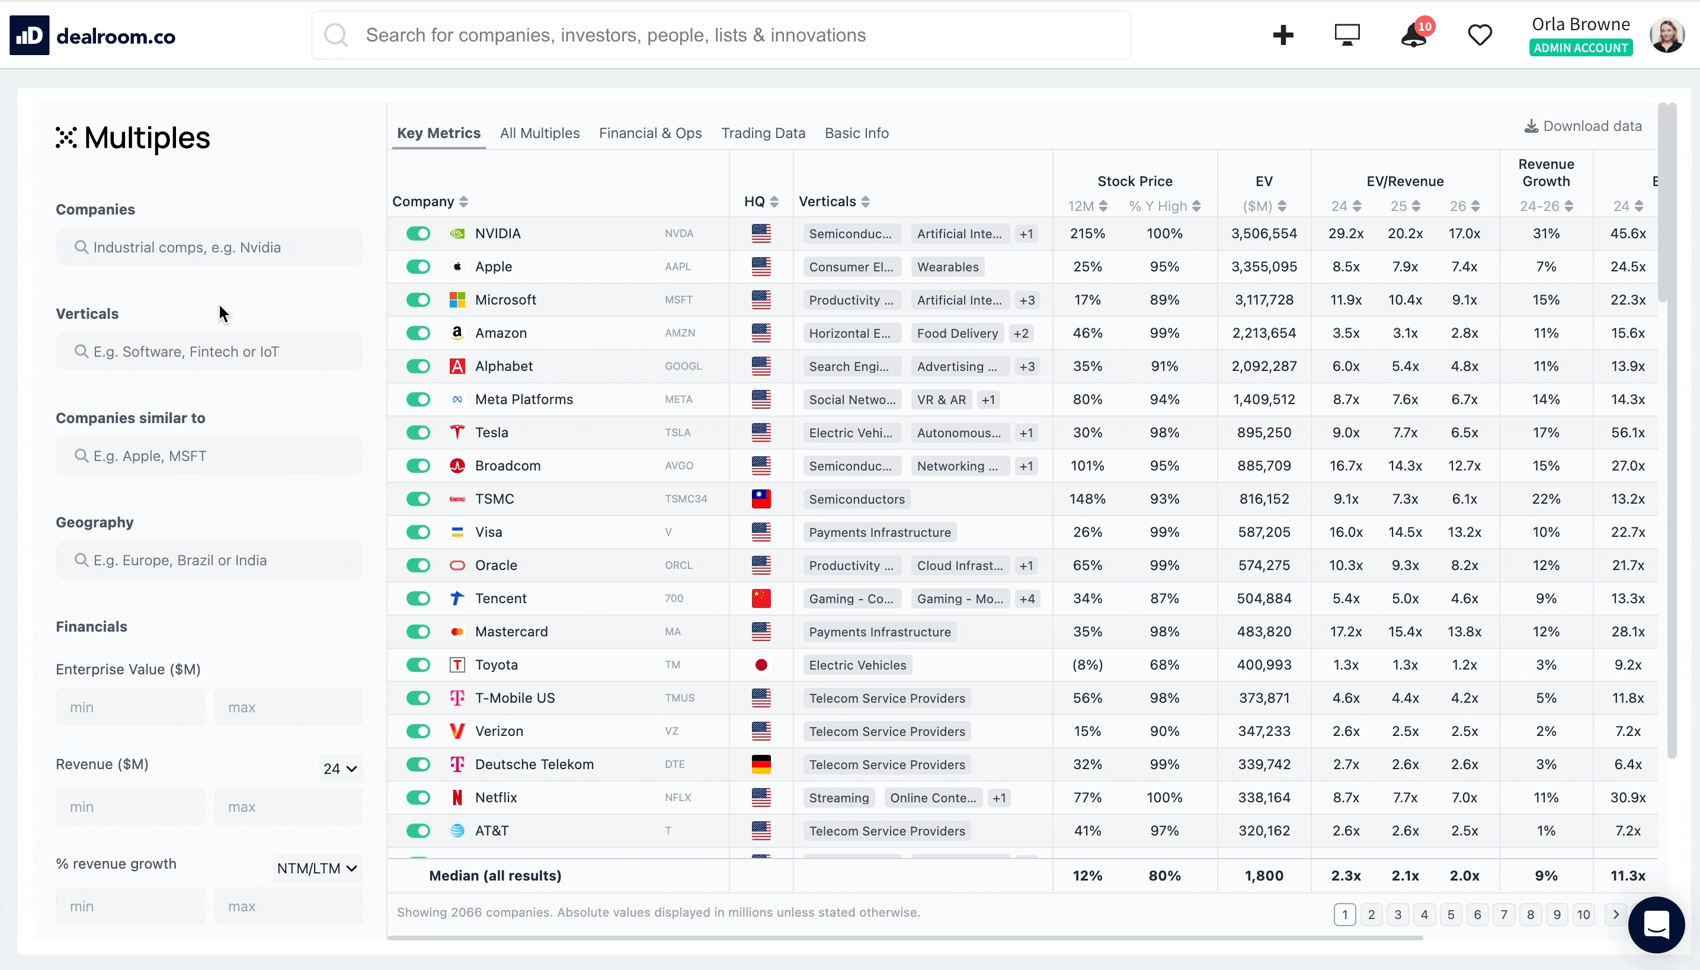The height and width of the screenshot is (970, 1700).
Task: Toggle the AT&T row switch
Action: [418, 831]
